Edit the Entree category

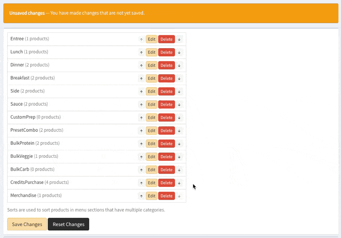click(152, 39)
